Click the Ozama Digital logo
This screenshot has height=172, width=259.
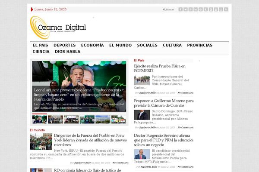pos(58,28)
